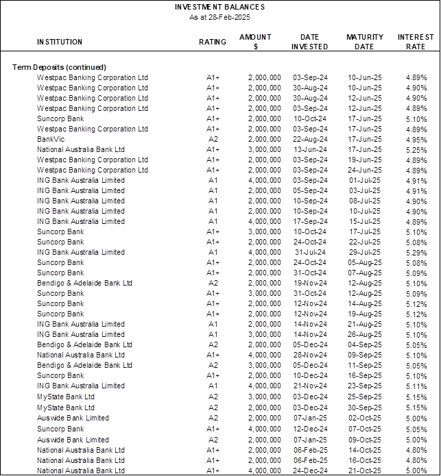Click maturity date 24-Jun-25
Screen dimensions: 441x476
pyautogui.click(x=365, y=171)
